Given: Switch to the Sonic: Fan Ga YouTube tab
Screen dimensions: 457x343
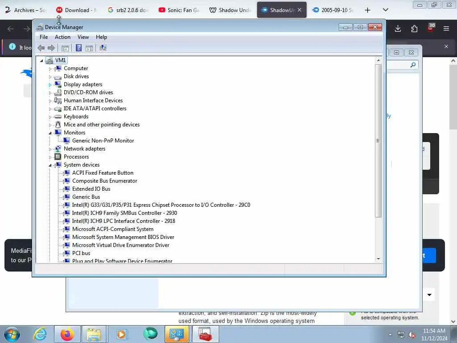Looking at the screenshot, I should tap(179, 10).
